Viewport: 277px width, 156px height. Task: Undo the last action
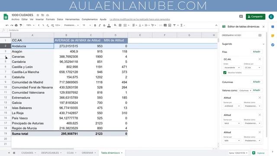(x=7, y=25)
